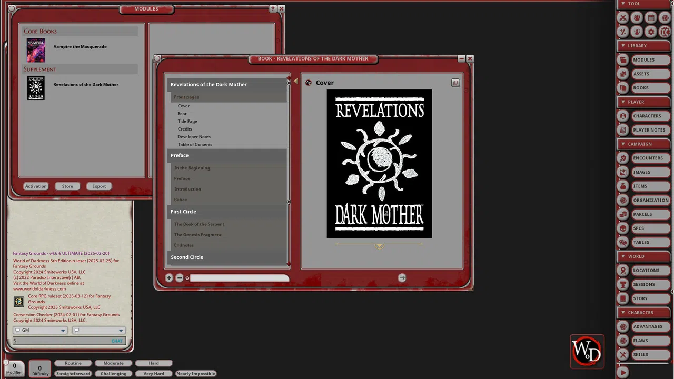The width and height of the screenshot is (674, 379).
Task: Click the Assets puzzle-piece icon
Action: pos(623,74)
